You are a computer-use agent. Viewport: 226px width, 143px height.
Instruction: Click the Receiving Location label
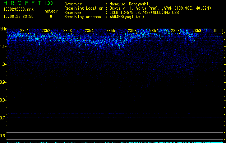click(84, 8)
